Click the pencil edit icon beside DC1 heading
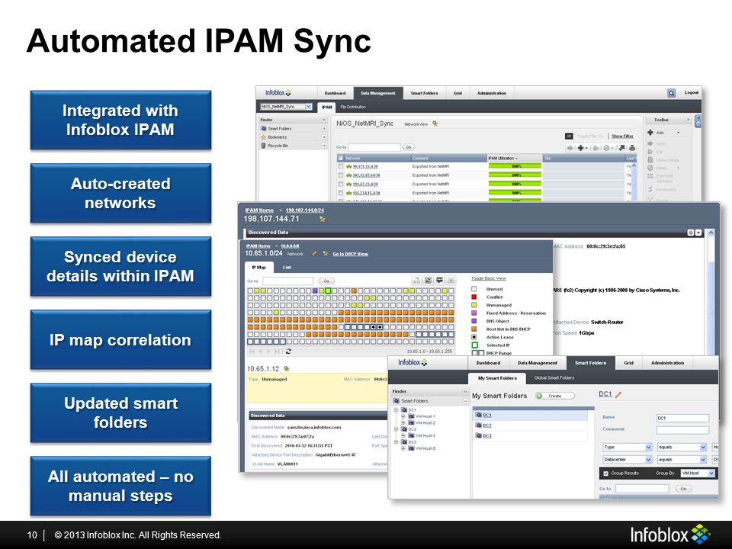 pos(618,394)
